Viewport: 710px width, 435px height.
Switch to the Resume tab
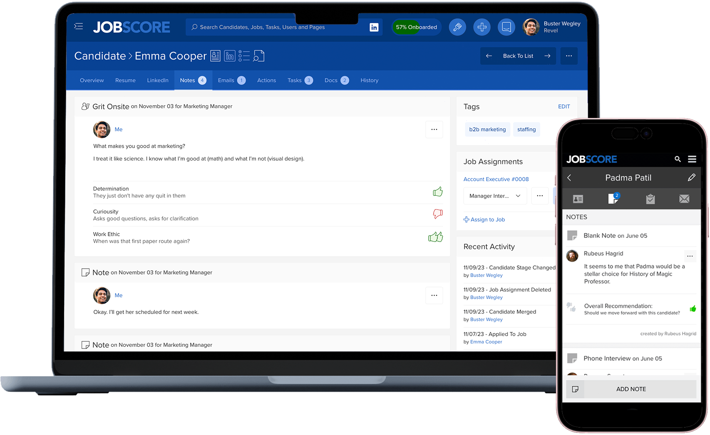(125, 80)
